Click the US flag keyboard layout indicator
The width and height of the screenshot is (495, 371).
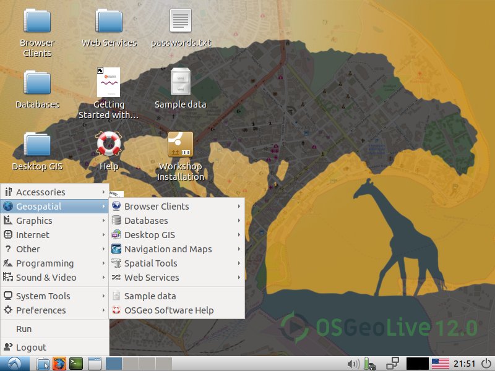click(x=440, y=364)
